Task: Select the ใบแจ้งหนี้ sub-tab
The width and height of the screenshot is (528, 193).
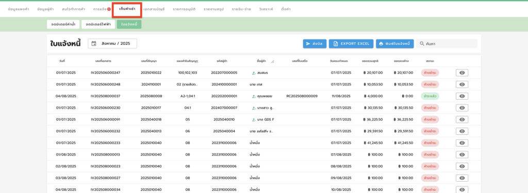Action: pyautogui.click(x=129, y=24)
